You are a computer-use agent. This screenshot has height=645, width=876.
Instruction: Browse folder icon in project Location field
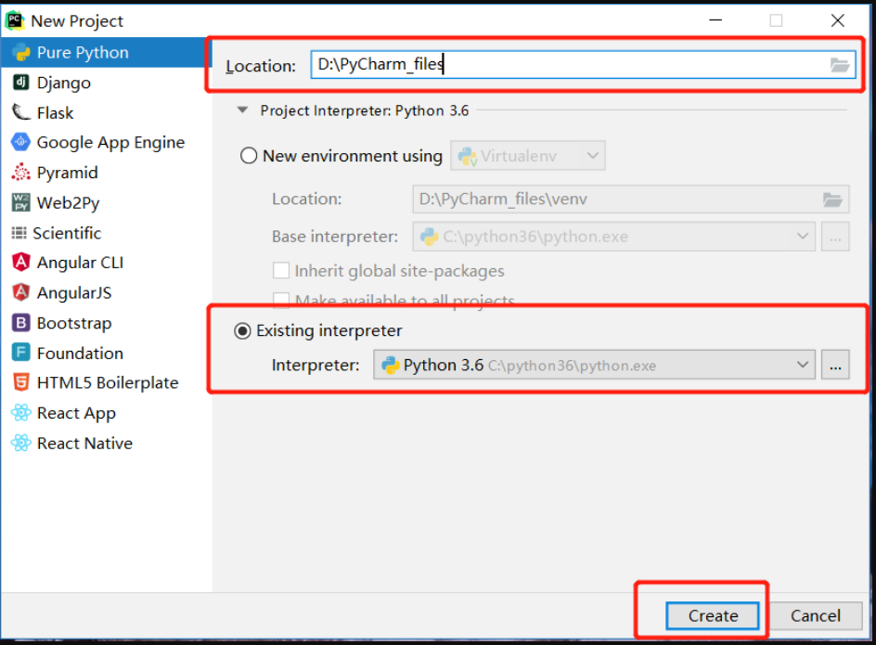(839, 65)
